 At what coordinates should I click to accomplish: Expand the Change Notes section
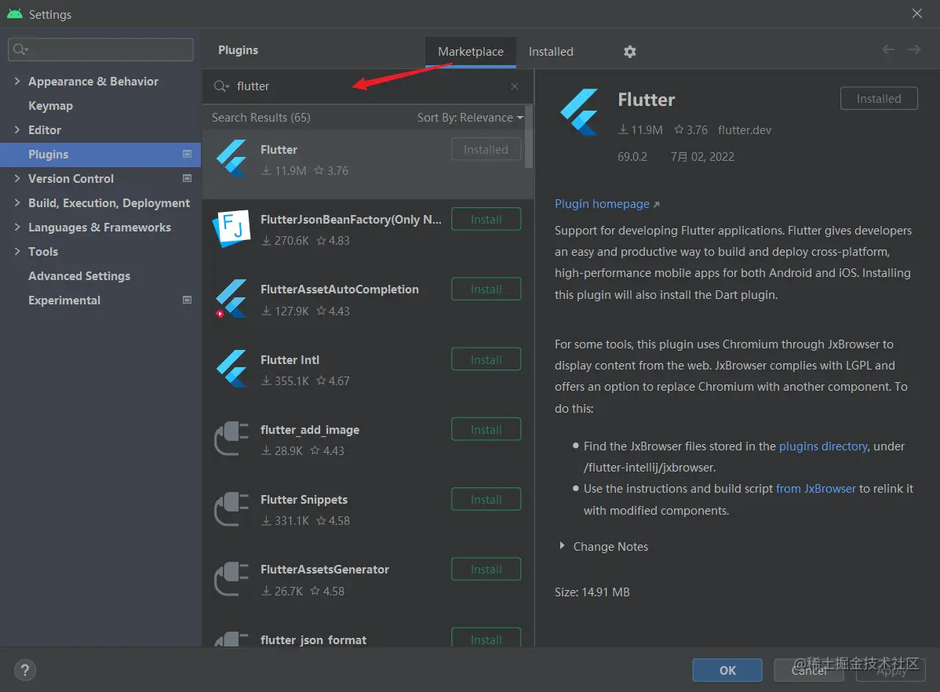pos(562,546)
